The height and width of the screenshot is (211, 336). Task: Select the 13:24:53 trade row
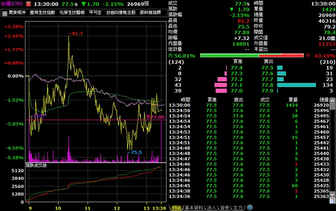(249, 132)
